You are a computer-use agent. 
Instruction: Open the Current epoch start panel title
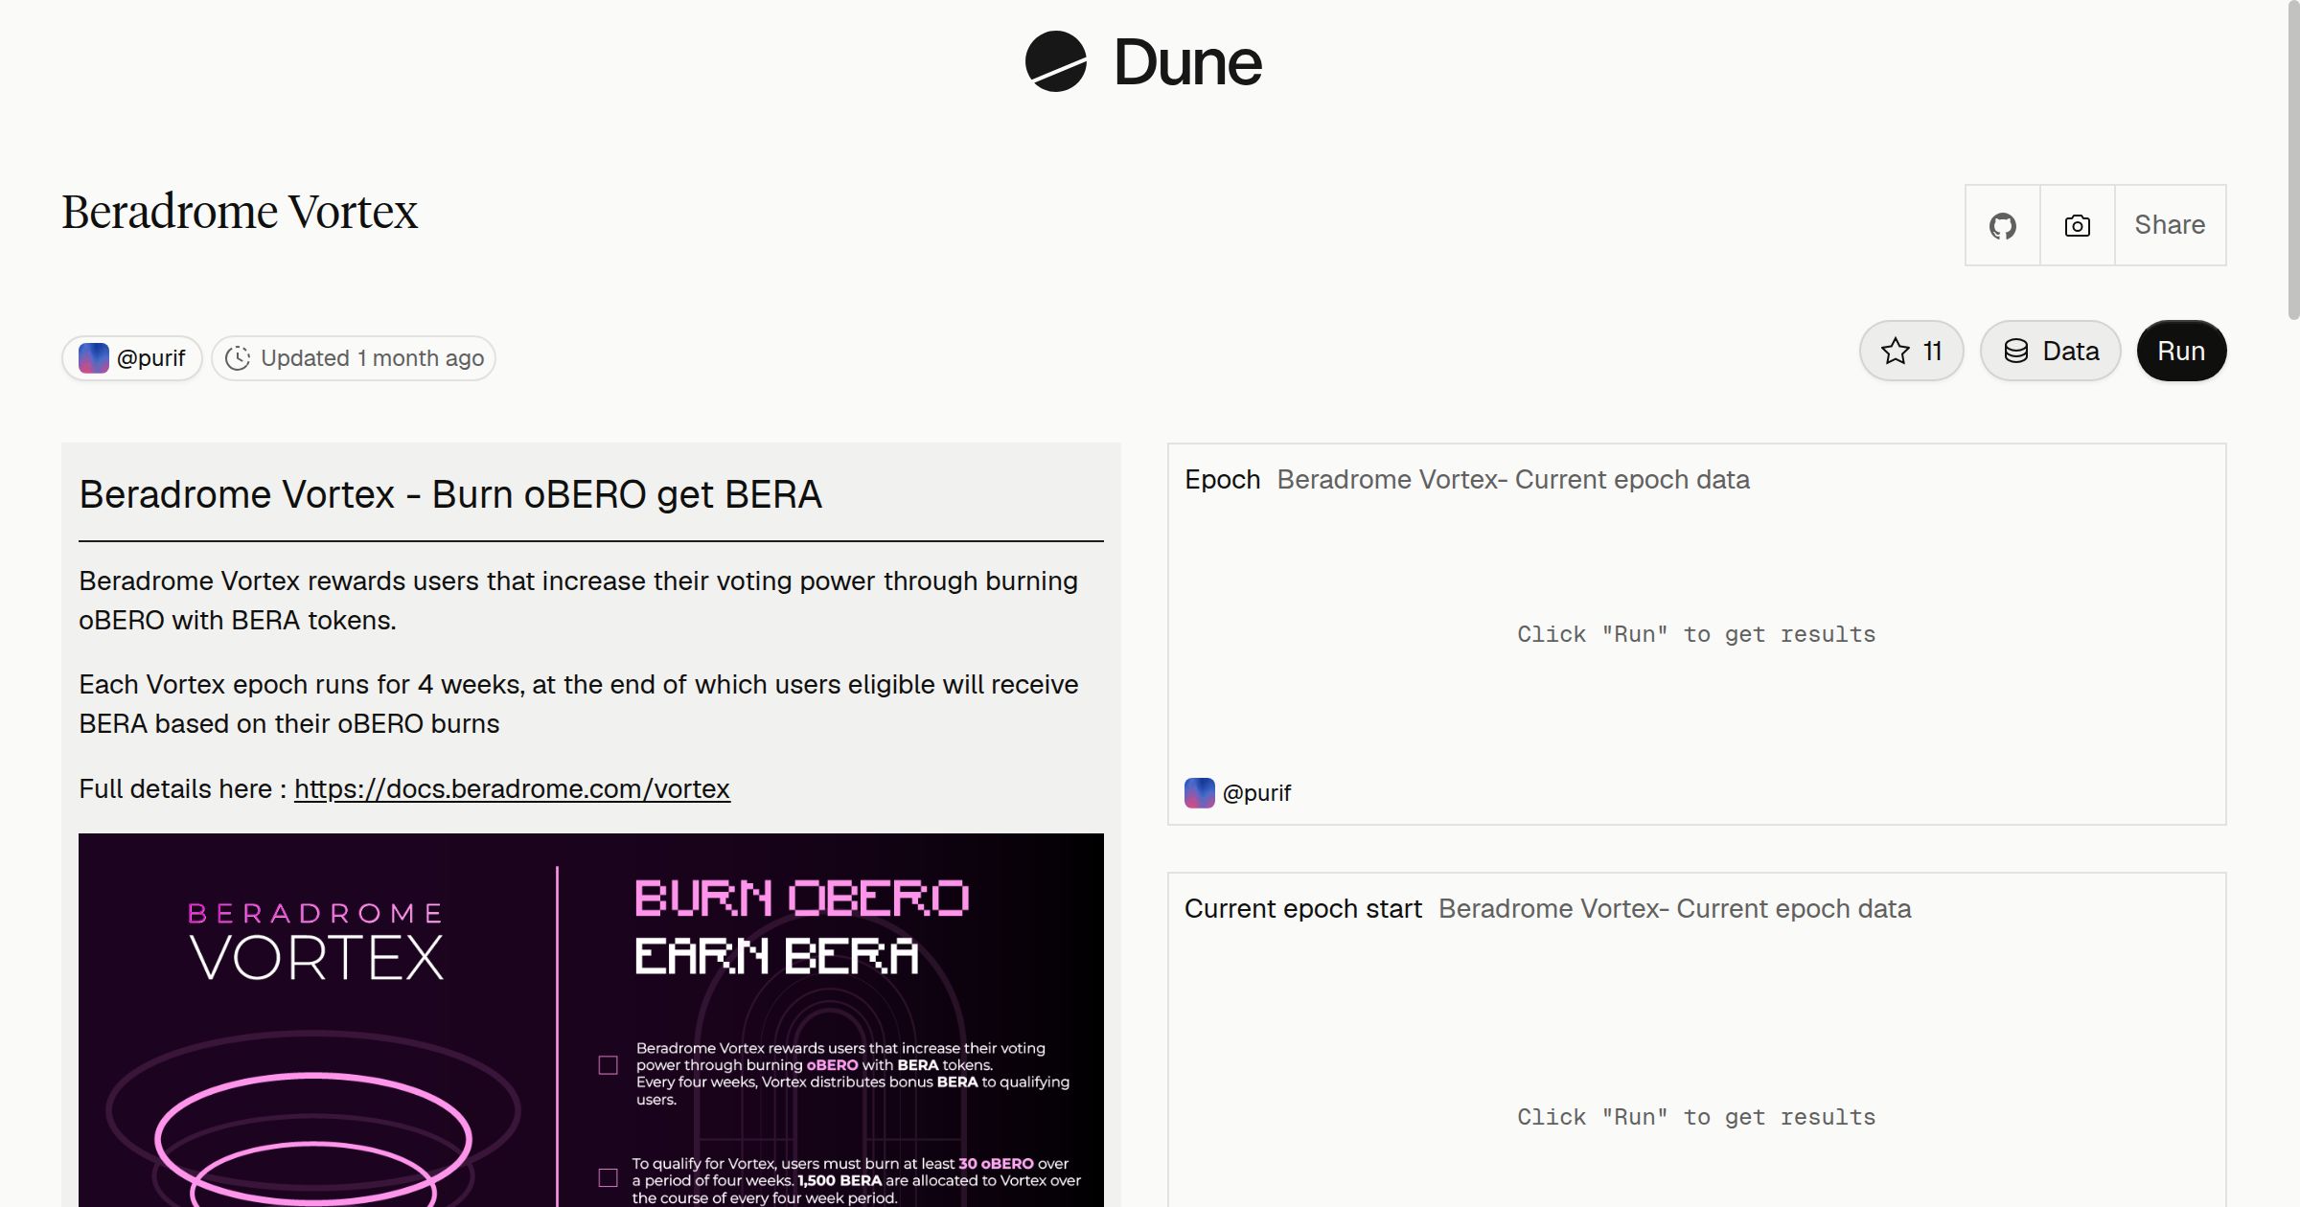point(1302,908)
